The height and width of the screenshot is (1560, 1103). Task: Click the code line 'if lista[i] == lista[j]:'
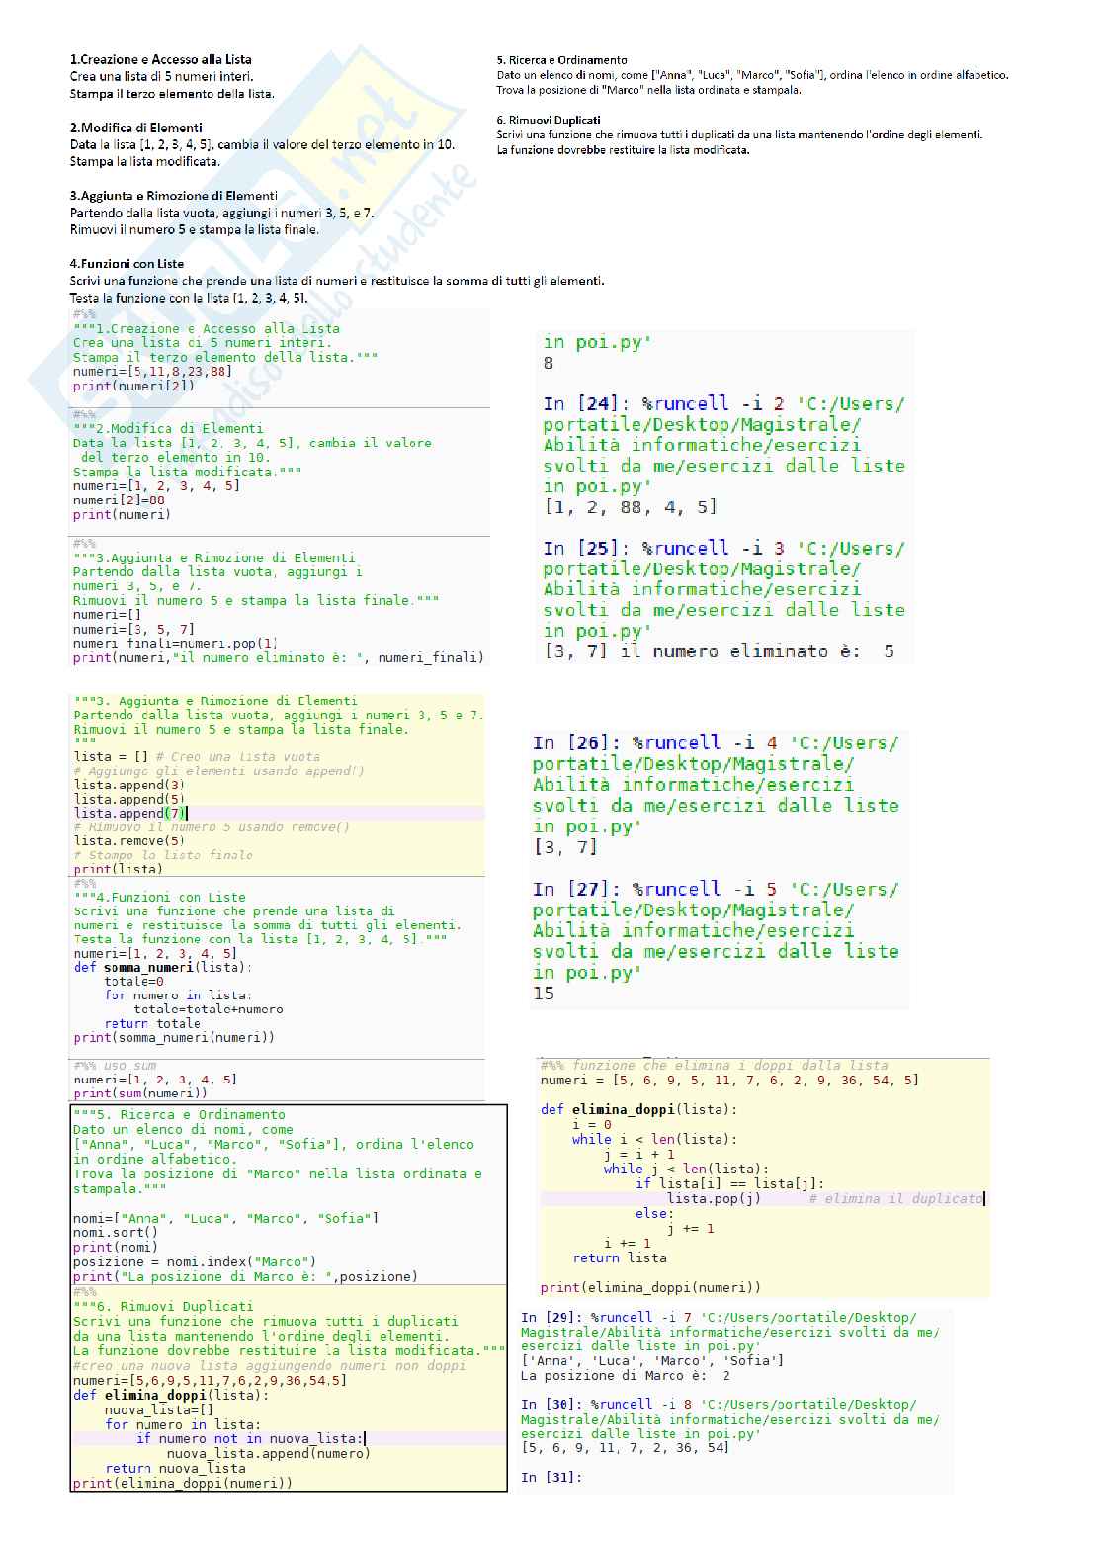click(729, 1183)
